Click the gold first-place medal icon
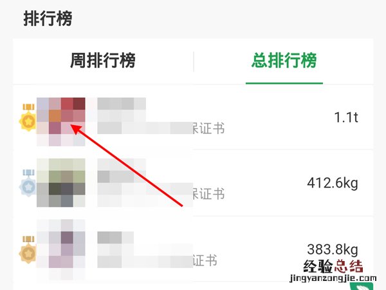The height and width of the screenshot is (290, 386). (28, 117)
